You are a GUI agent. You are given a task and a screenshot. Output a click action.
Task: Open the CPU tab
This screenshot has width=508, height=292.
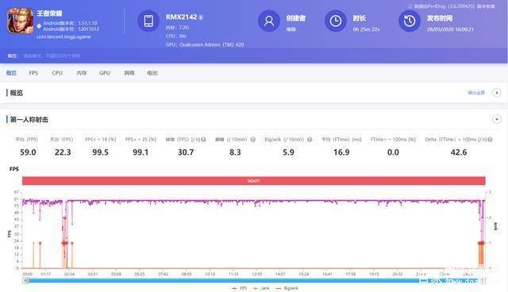pos(57,73)
